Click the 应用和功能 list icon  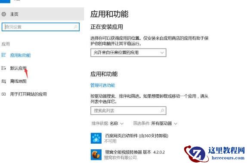coord(3,55)
